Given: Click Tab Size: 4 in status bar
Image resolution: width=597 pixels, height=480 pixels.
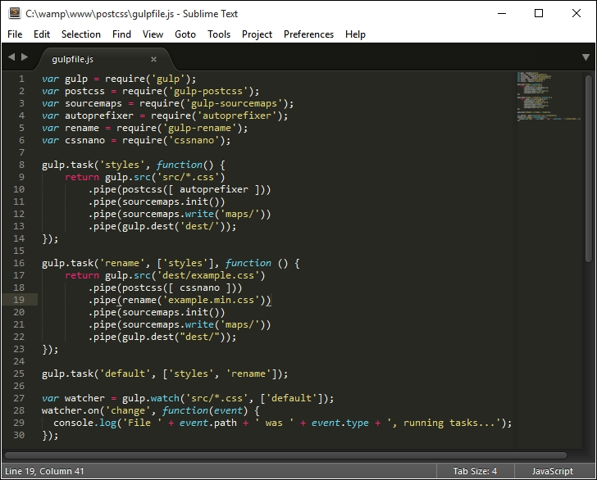Looking at the screenshot, I should pyautogui.click(x=475, y=471).
